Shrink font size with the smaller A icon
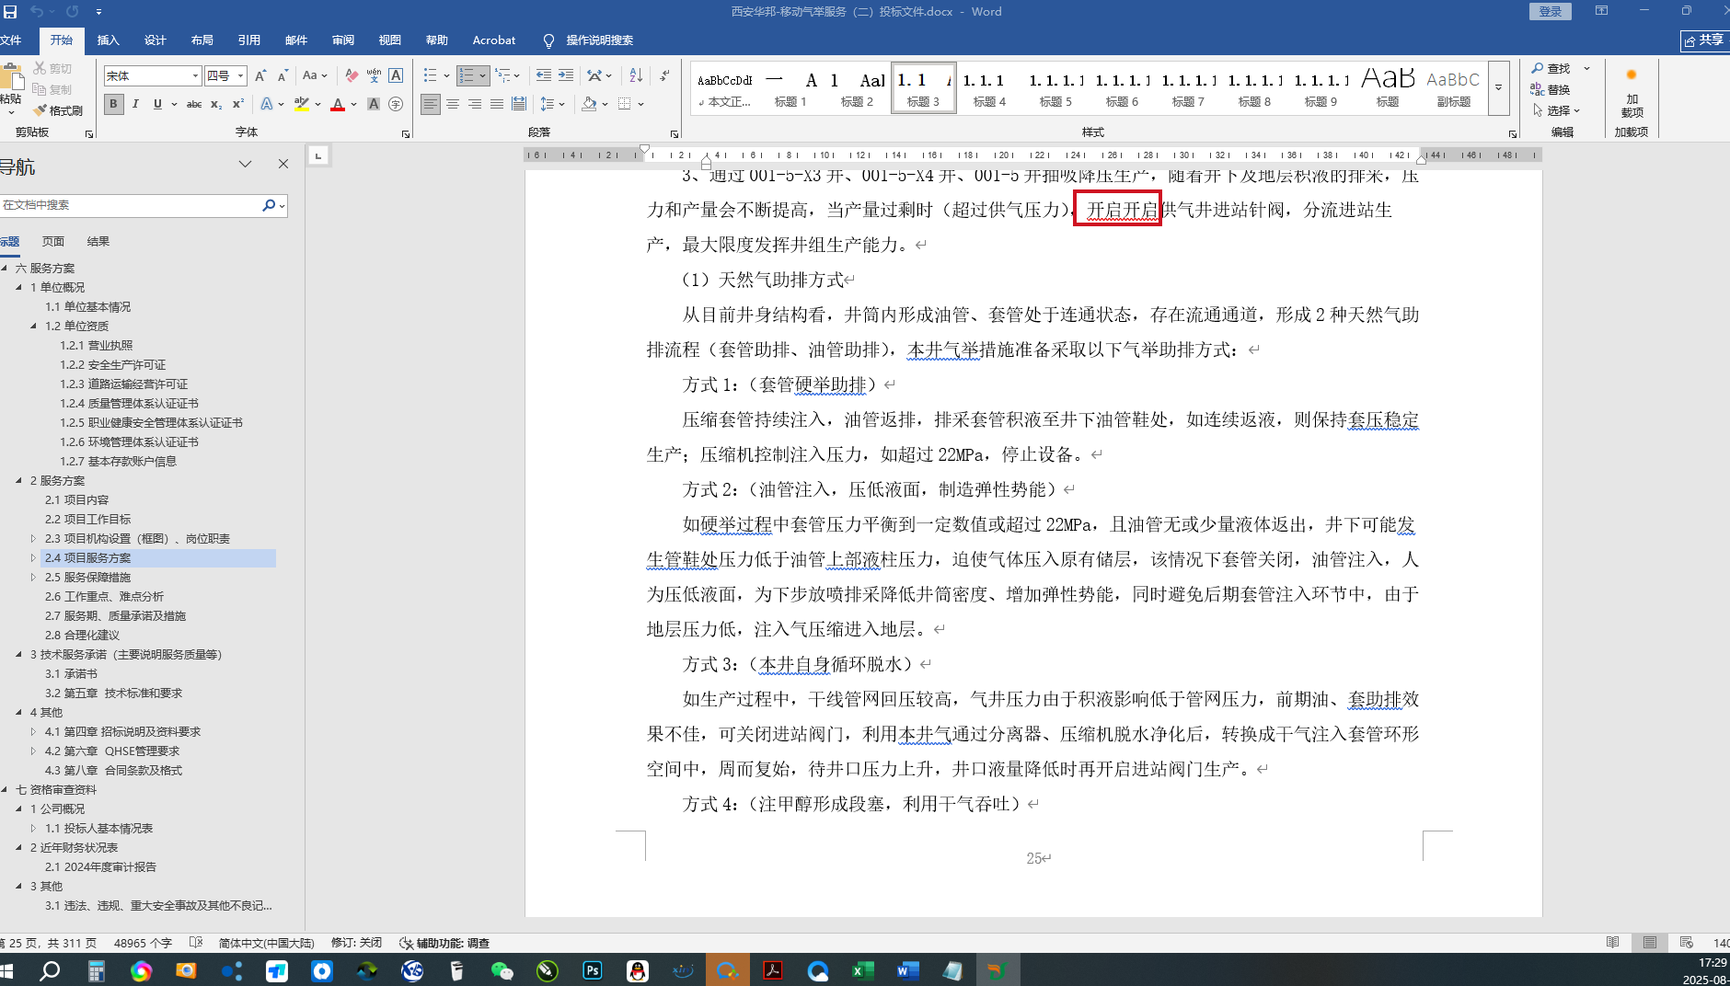The width and height of the screenshot is (1730, 986). 283,75
